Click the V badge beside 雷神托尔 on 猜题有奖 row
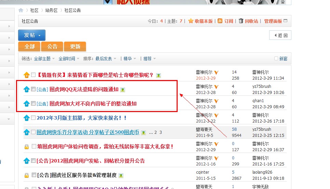Viewport: 330px width, 189px height. pyautogui.click(x=216, y=73)
